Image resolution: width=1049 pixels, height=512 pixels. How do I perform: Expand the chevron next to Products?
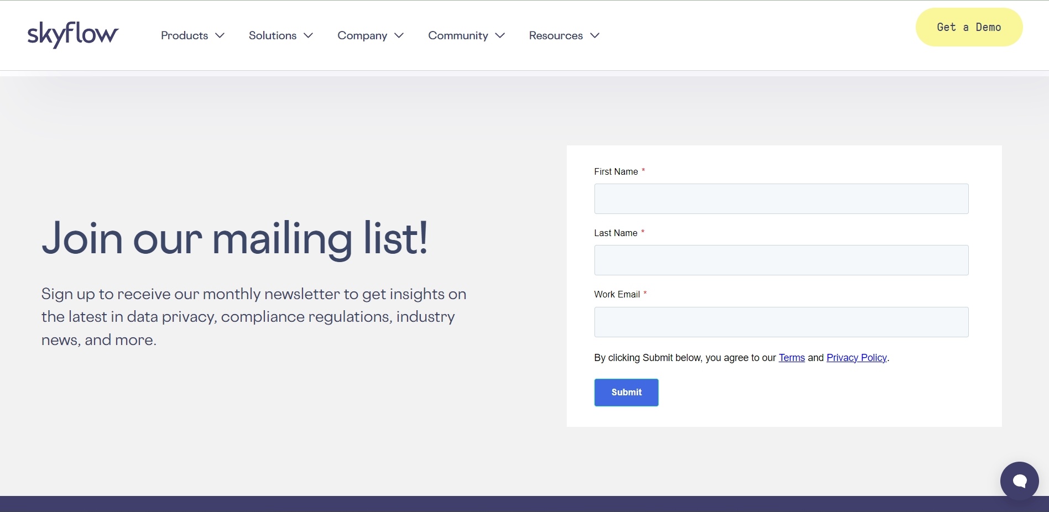220,35
